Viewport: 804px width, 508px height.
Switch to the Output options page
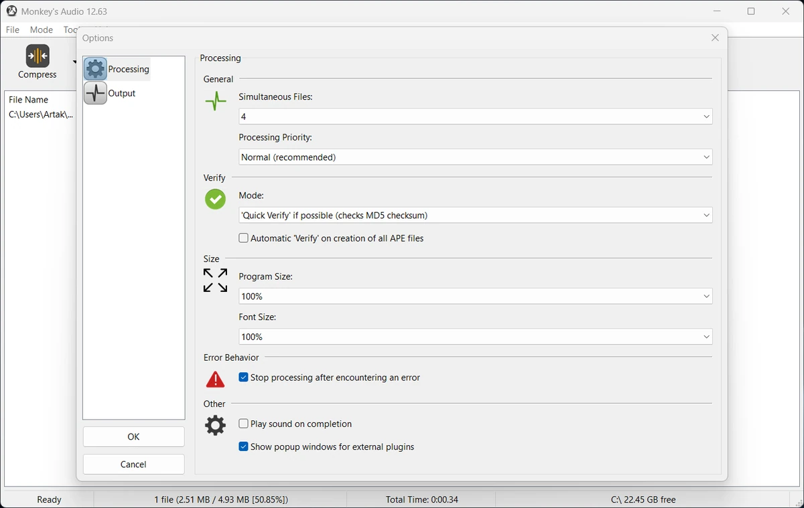pyautogui.click(x=111, y=93)
